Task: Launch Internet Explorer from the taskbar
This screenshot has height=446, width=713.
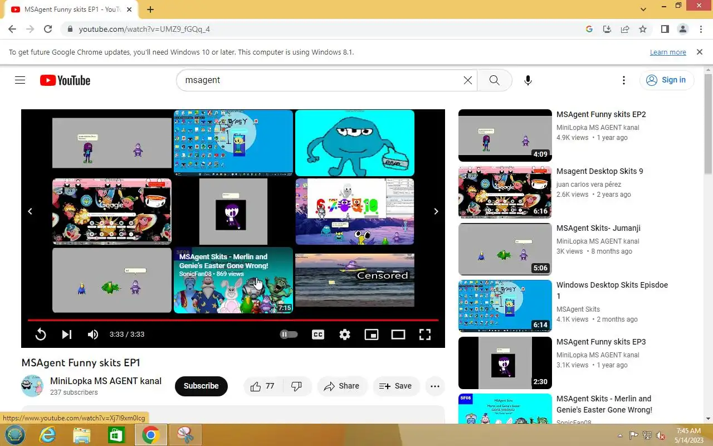Action: pyautogui.click(x=47, y=435)
